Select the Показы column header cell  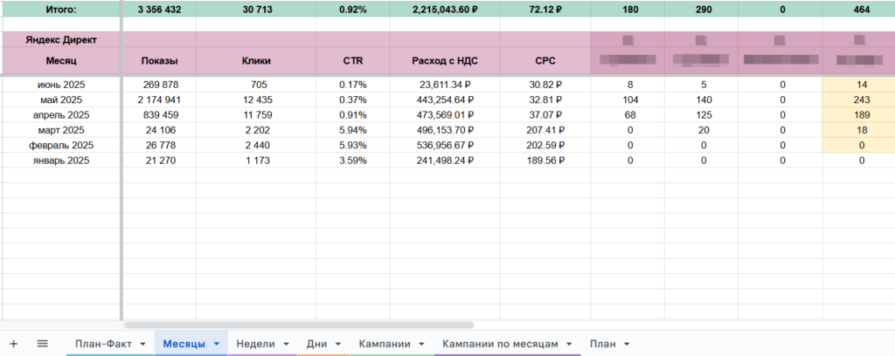(159, 60)
